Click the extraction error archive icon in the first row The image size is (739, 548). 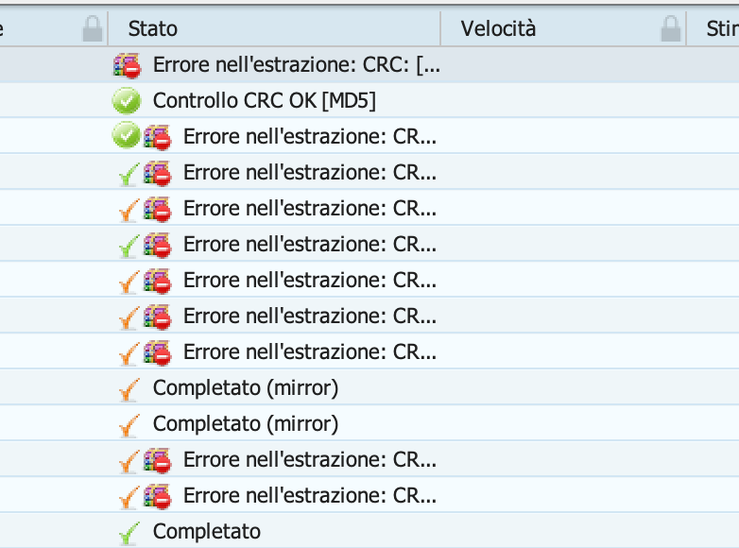pos(127,65)
